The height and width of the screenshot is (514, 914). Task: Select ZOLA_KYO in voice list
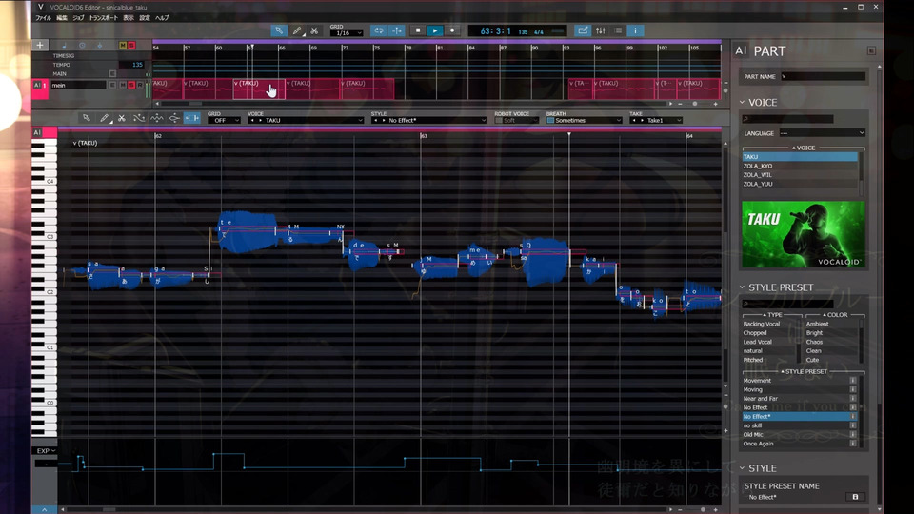(800, 166)
